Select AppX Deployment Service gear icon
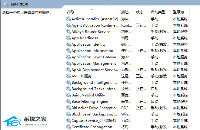Viewport: 200px width, 130px height. point(68,70)
